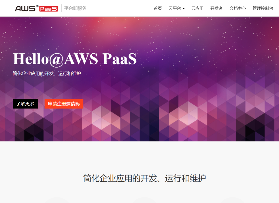Click the red PaaS badge in logo

tap(49, 9)
